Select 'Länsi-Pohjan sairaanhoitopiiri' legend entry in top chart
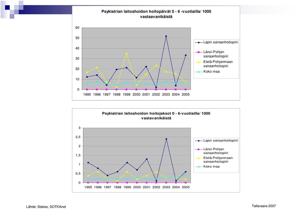 [x=212, y=54]
